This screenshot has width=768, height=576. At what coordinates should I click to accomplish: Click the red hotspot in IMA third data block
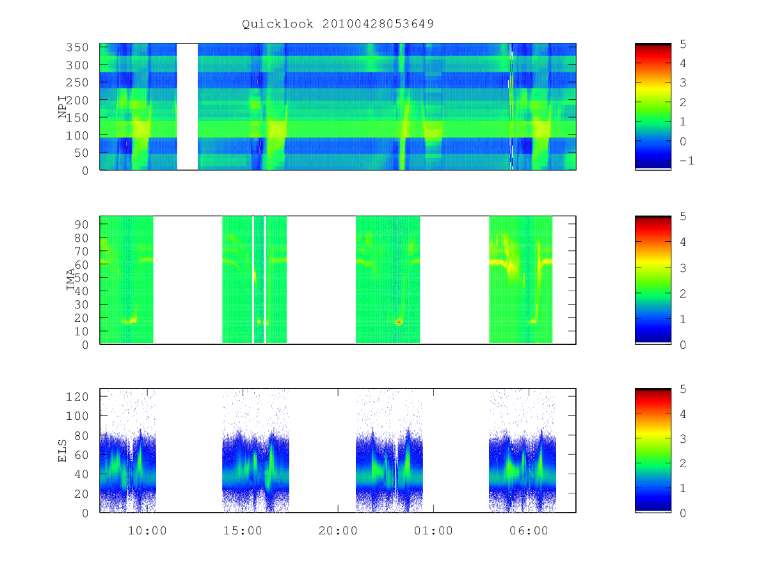(x=399, y=322)
